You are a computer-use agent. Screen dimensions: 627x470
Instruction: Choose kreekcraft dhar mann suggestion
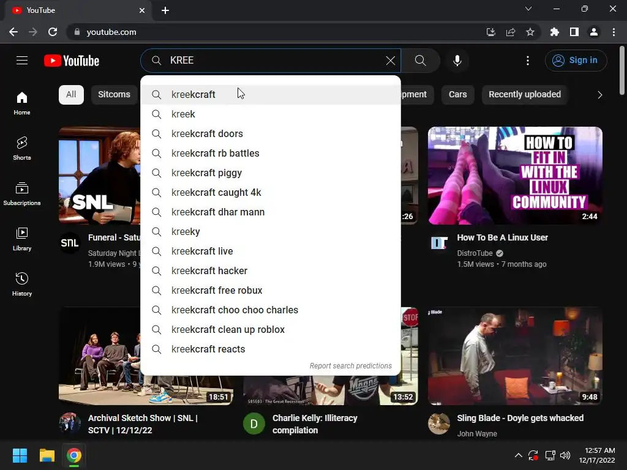(271, 212)
